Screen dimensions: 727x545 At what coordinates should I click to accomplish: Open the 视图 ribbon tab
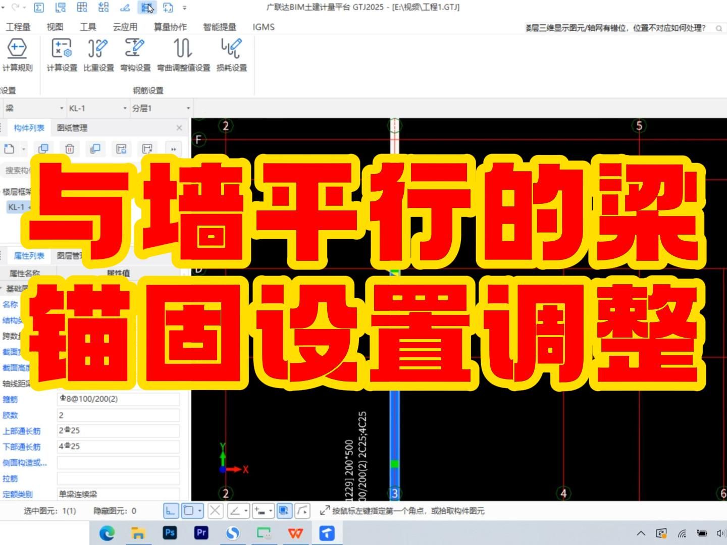coord(54,27)
